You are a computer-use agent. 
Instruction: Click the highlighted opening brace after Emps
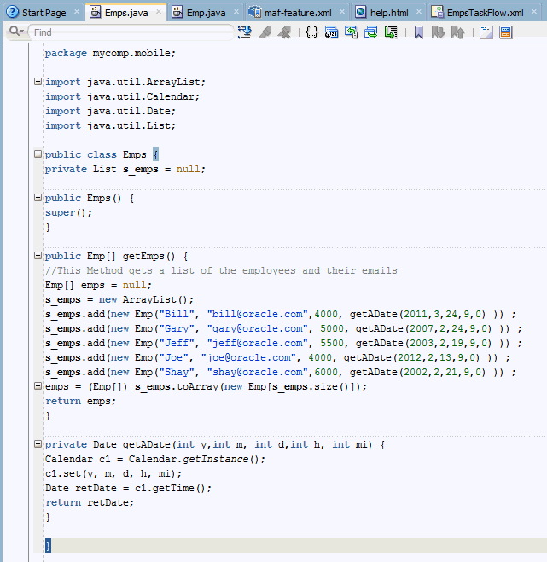(x=155, y=154)
